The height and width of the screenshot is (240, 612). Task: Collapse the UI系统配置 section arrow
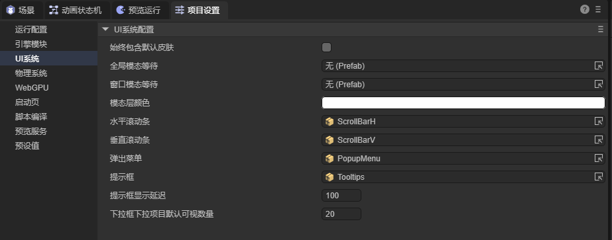(x=105, y=29)
